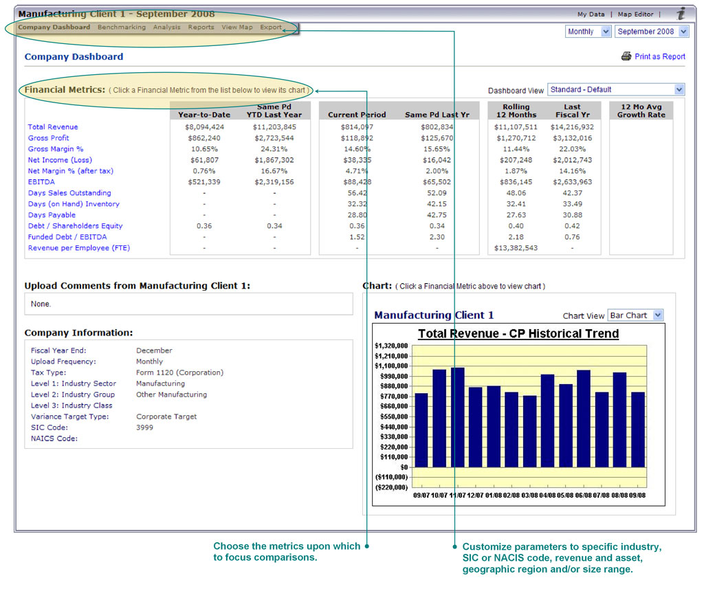Switch to the Benchmarking tab

tap(122, 27)
